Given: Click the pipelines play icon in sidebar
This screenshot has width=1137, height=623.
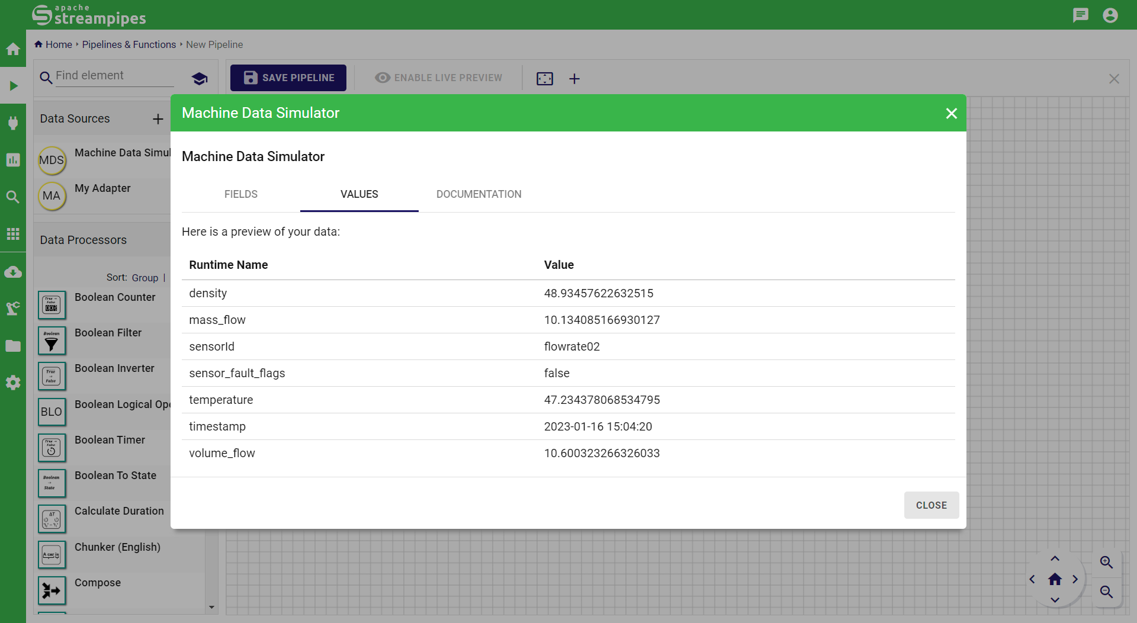Looking at the screenshot, I should click(13, 86).
